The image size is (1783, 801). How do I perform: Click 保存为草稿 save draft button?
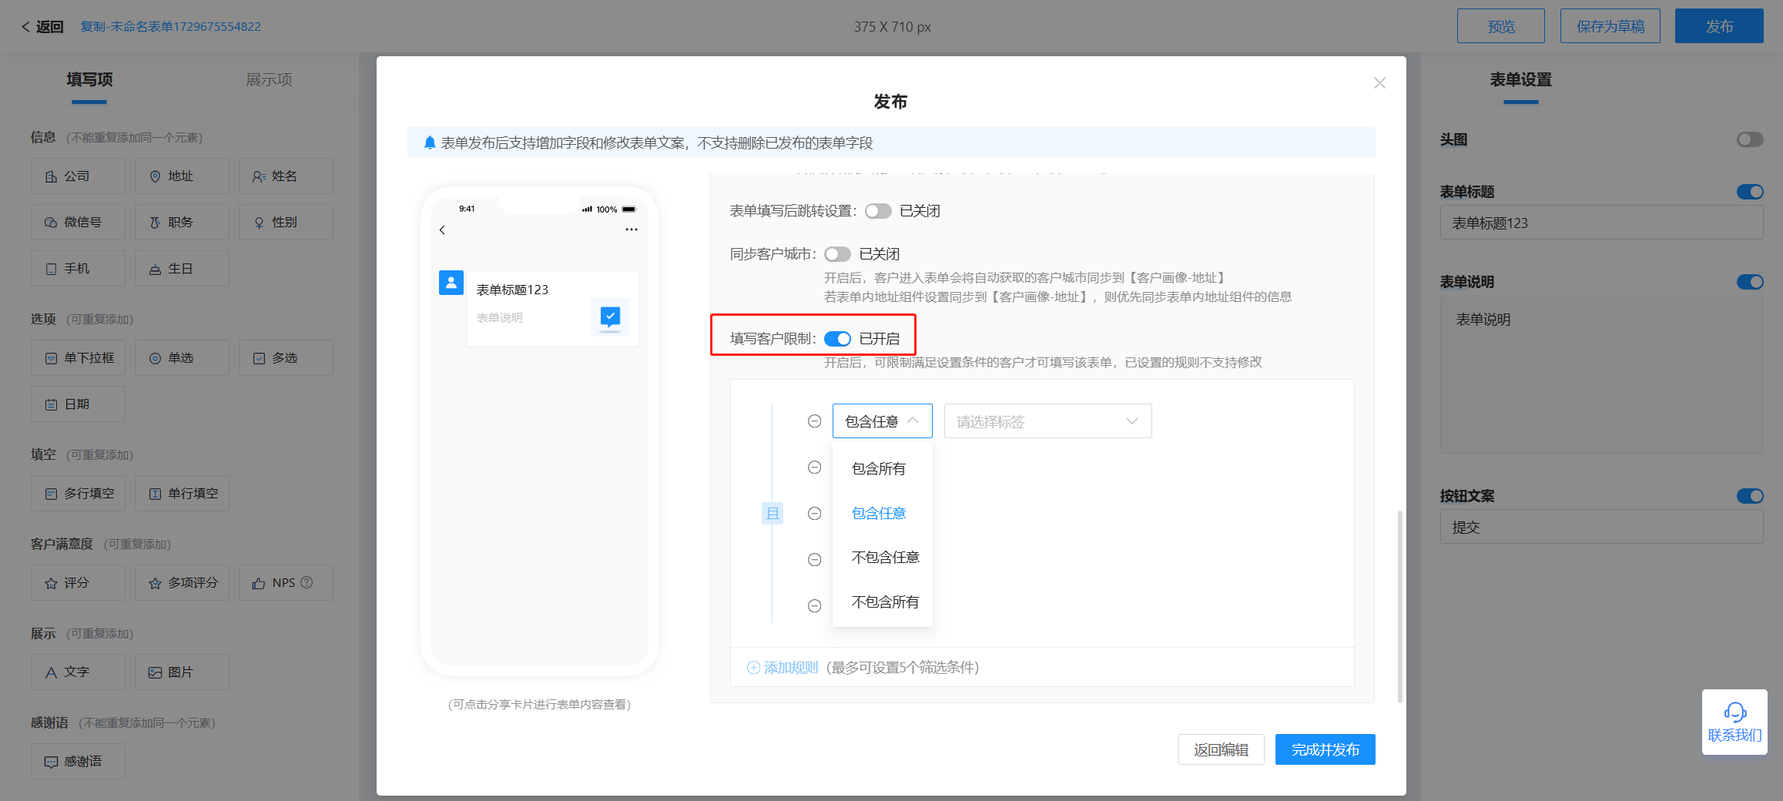click(1610, 26)
